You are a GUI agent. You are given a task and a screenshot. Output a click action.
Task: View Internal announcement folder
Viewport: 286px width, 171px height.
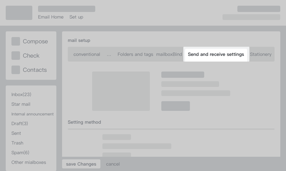(32, 114)
